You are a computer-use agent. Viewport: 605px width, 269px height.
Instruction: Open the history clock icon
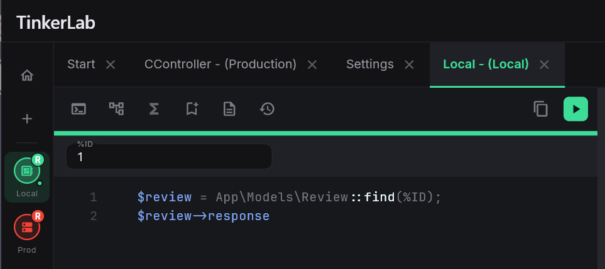(267, 109)
